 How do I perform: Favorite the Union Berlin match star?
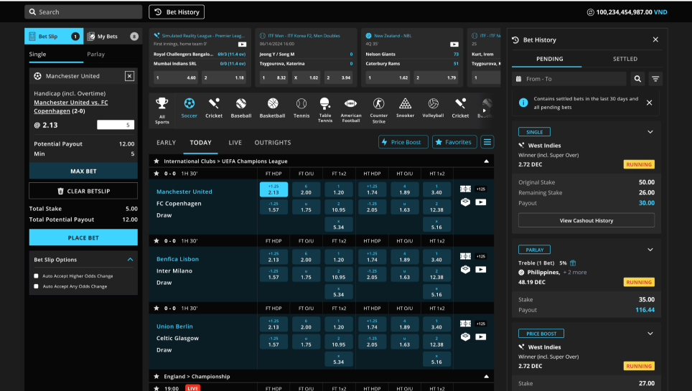(x=156, y=308)
